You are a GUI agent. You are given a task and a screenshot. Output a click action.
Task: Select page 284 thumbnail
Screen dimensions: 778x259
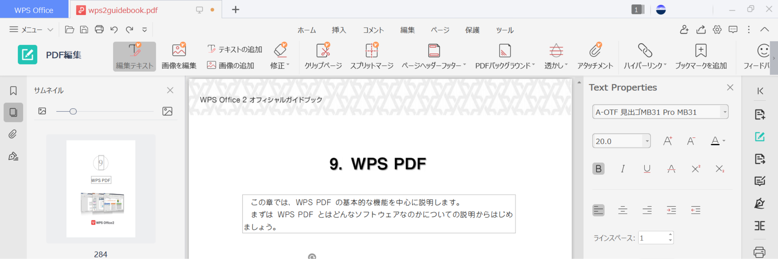(x=101, y=189)
